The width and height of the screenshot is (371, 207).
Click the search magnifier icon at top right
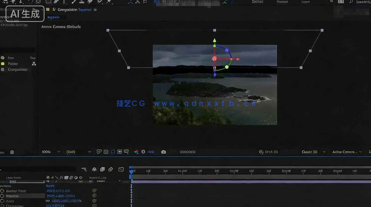351,2
